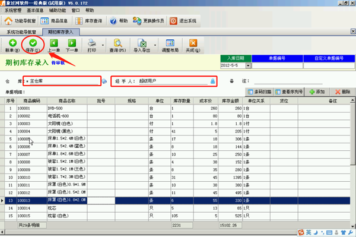The image size is (356, 237).
Task: Open warehouse picker icon beside 主仓库
Action: point(104,81)
